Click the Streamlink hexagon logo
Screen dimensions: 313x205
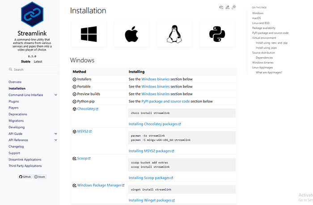(31, 14)
